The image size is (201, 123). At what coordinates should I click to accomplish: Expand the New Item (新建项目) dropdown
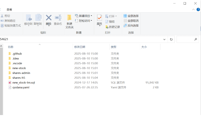(83, 16)
